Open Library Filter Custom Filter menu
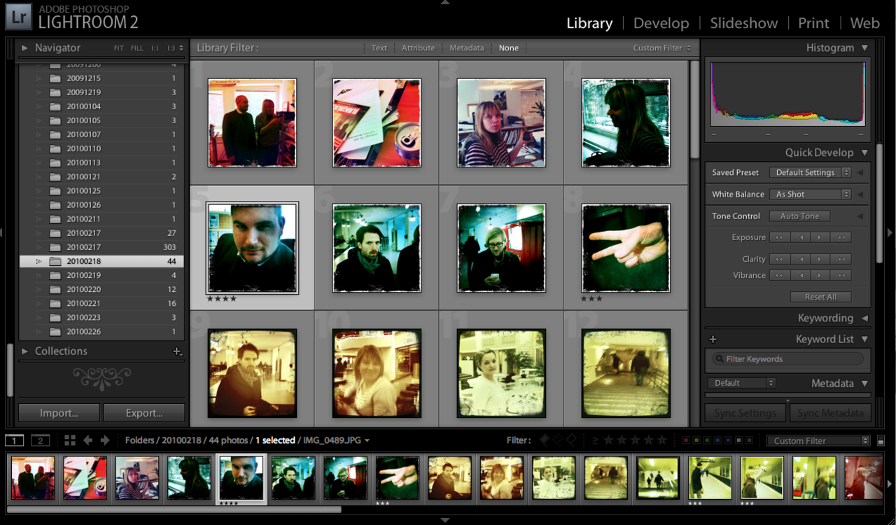Image resolution: width=896 pixels, height=525 pixels. pyautogui.click(x=661, y=48)
